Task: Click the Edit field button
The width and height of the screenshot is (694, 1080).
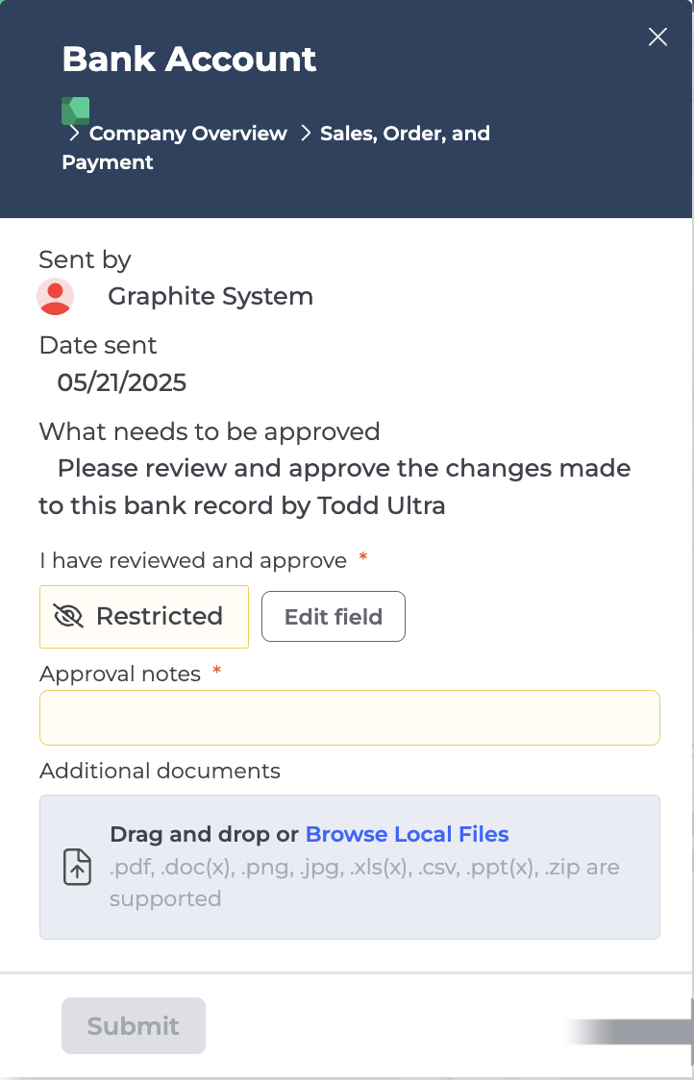Action: (x=334, y=617)
